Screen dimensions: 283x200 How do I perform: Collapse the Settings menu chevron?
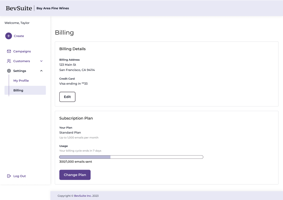click(41, 71)
